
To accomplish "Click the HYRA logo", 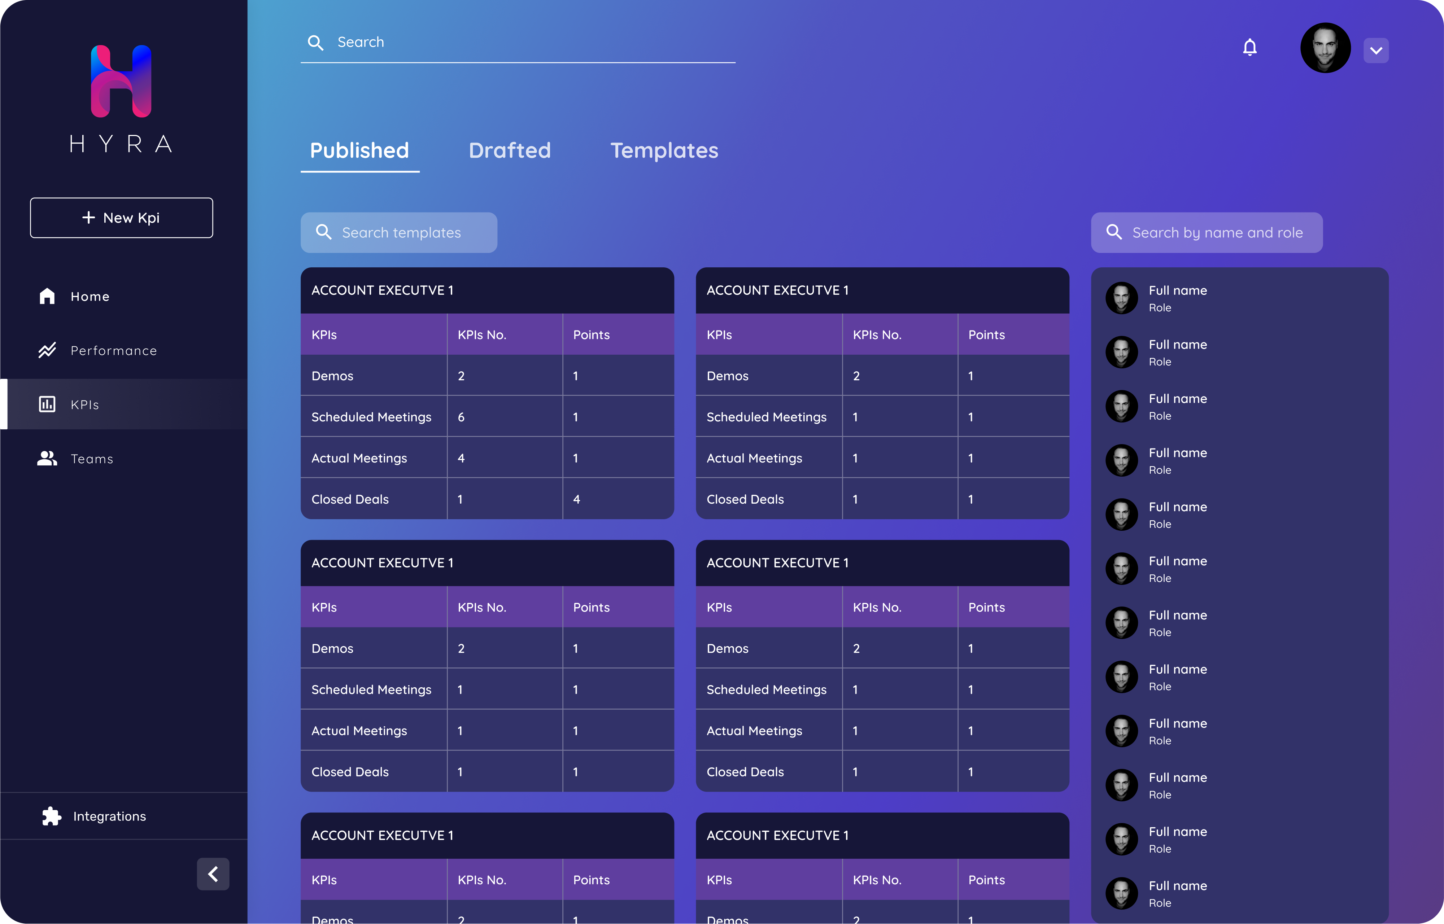I will pyautogui.click(x=121, y=99).
